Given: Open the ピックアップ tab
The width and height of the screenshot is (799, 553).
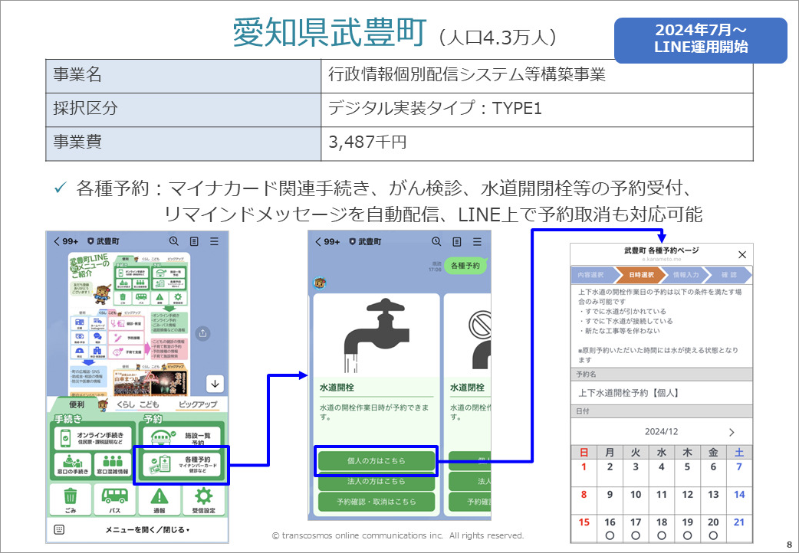Looking at the screenshot, I should point(199,404).
